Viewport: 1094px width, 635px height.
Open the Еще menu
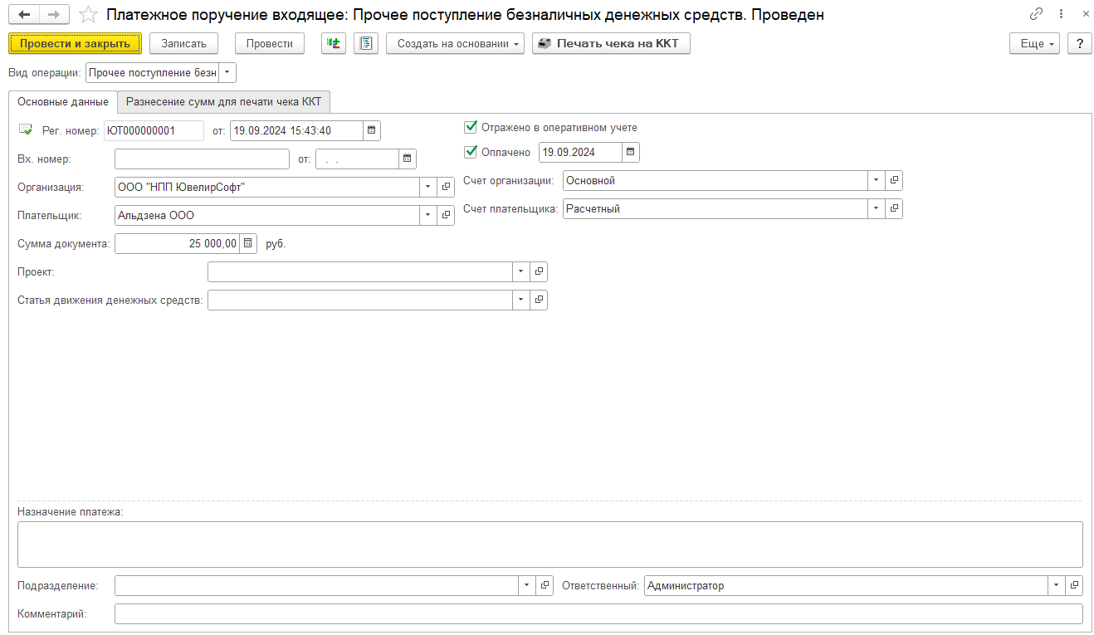pos(1034,43)
